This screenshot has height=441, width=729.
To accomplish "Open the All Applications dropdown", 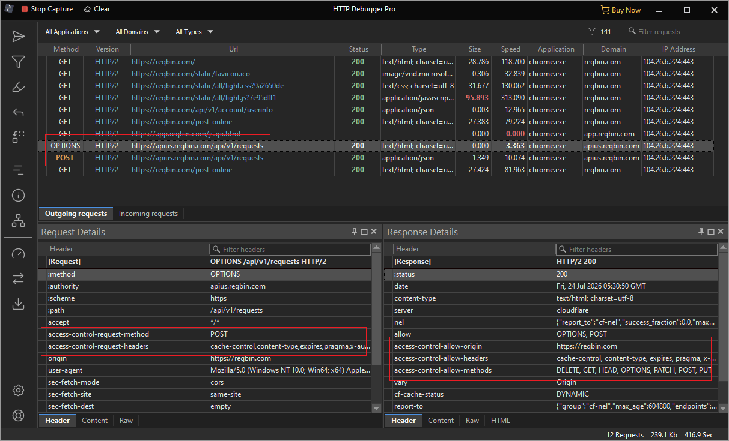I will pyautogui.click(x=72, y=32).
